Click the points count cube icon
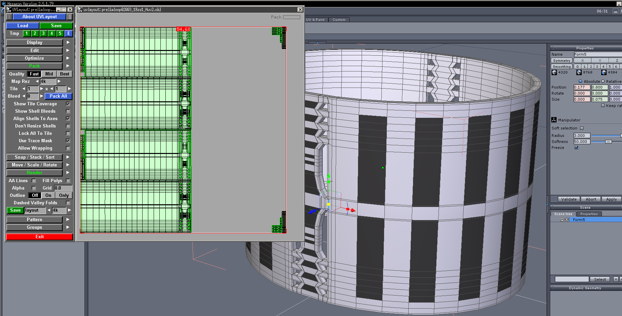Image resolution: width=622 pixels, height=316 pixels. pyautogui.click(x=554, y=72)
